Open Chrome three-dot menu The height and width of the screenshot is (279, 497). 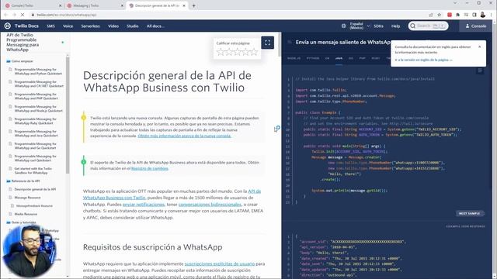point(492,15)
